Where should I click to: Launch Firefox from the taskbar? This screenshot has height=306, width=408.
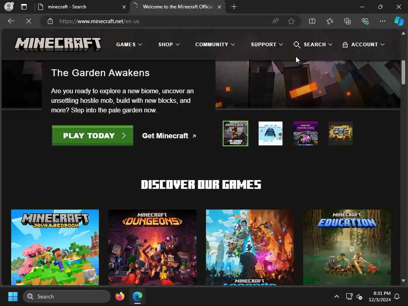[x=120, y=296]
